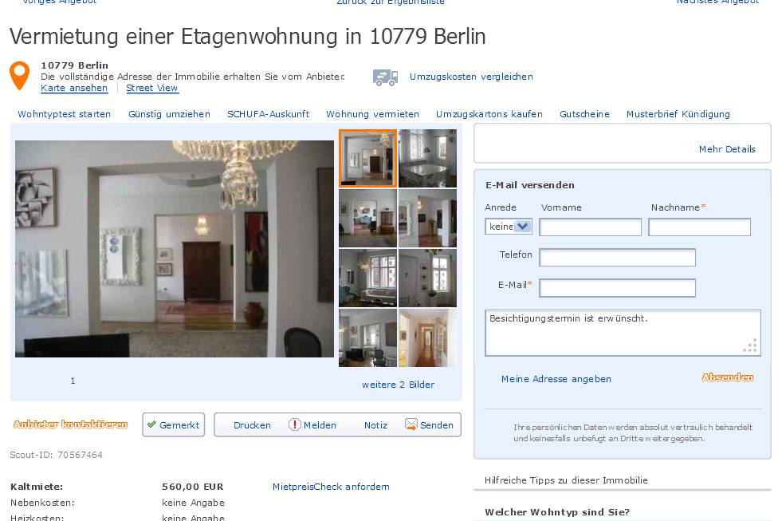Expand Meine Adresse angeben
Image resolution: width=778 pixels, height=521 pixels.
556,379
